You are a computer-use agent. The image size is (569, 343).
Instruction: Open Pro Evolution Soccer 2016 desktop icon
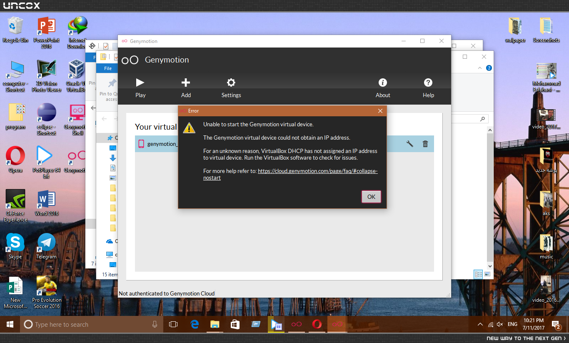(x=47, y=293)
